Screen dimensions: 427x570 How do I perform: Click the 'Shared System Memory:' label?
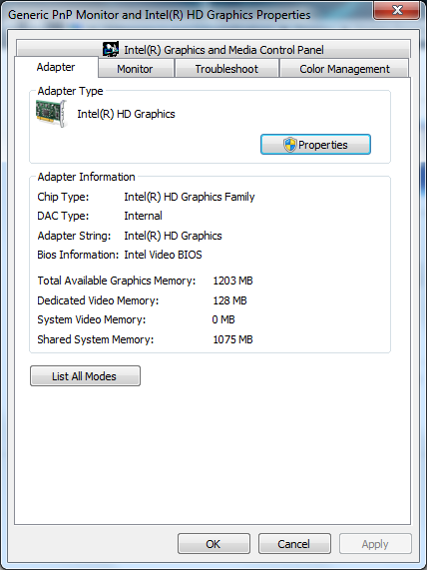pyautogui.click(x=96, y=339)
